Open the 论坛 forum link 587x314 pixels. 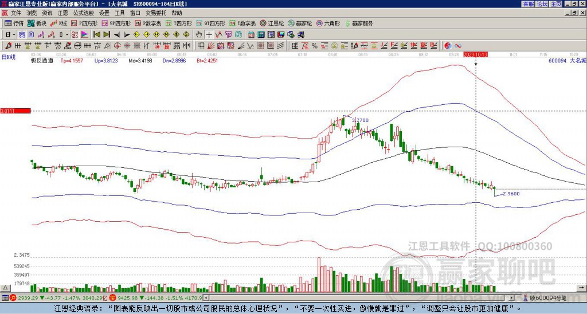(x=542, y=4)
